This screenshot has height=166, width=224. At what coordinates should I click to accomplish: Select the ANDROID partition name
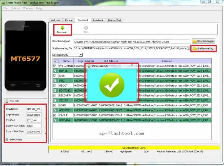tap(65, 110)
